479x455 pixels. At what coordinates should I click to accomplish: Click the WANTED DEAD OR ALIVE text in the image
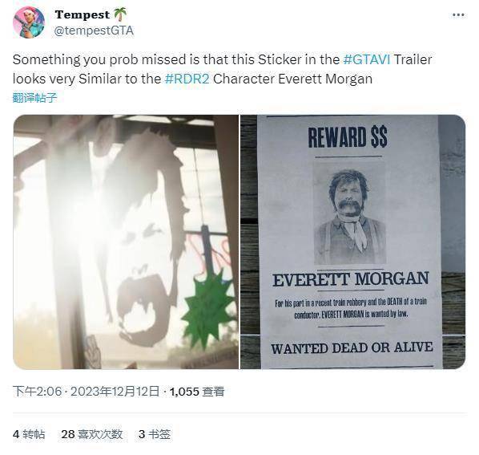pos(352,348)
